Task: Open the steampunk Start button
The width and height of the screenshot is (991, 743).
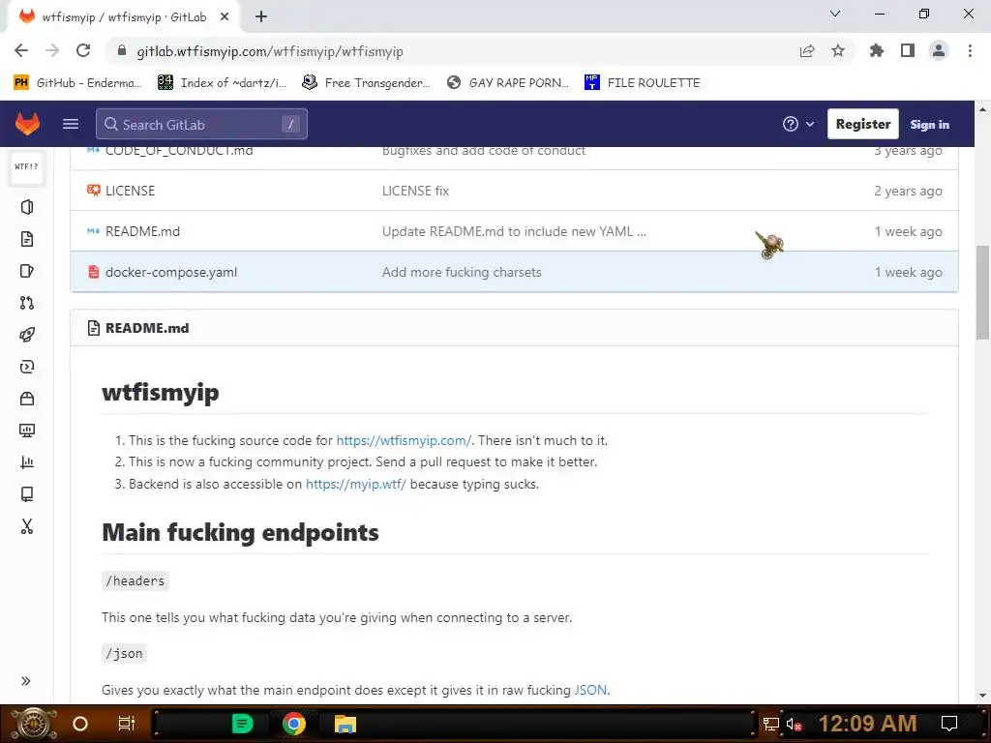Action: [x=32, y=724]
